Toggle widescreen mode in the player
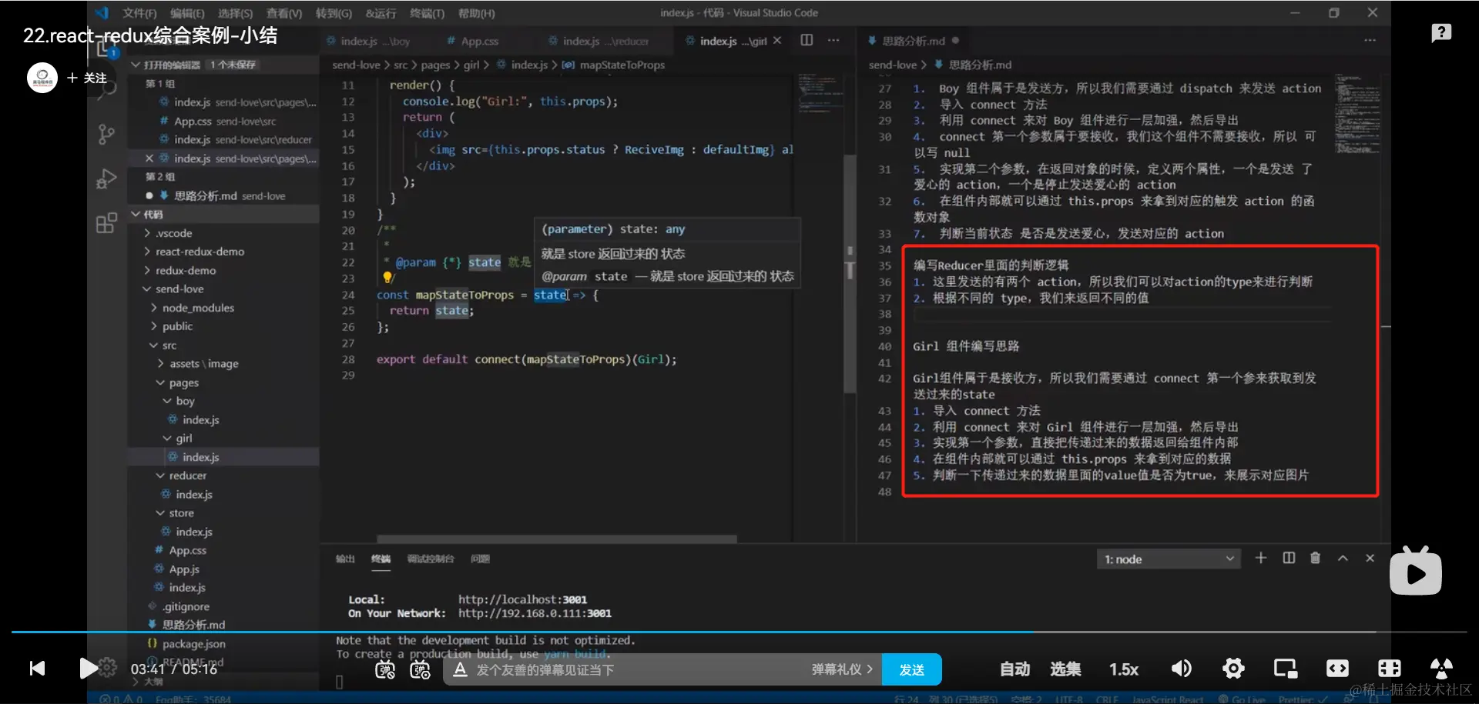Viewport: 1479px width, 704px height. coord(1337,669)
